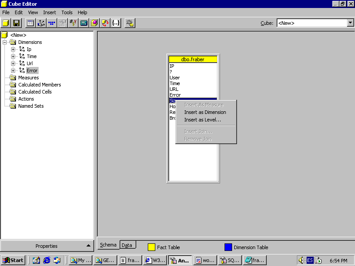Click the Properties panel button
The height and width of the screenshot is (266, 355).
(x=47, y=246)
